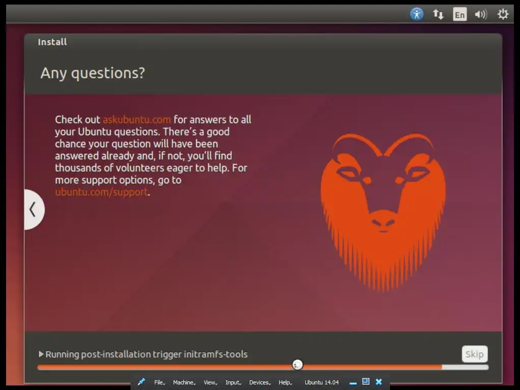Click the 'Any questions?' heading
Screen dimensions: 520x390
click(92, 73)
